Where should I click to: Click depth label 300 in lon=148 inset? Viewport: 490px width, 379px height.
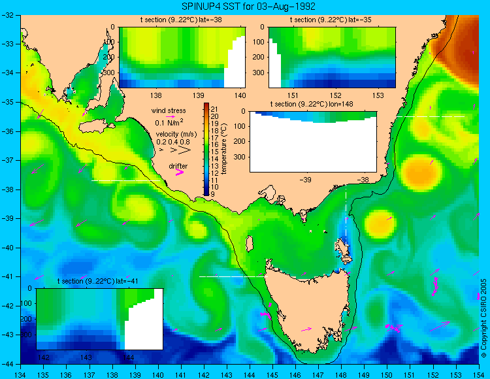coord(240,157)
